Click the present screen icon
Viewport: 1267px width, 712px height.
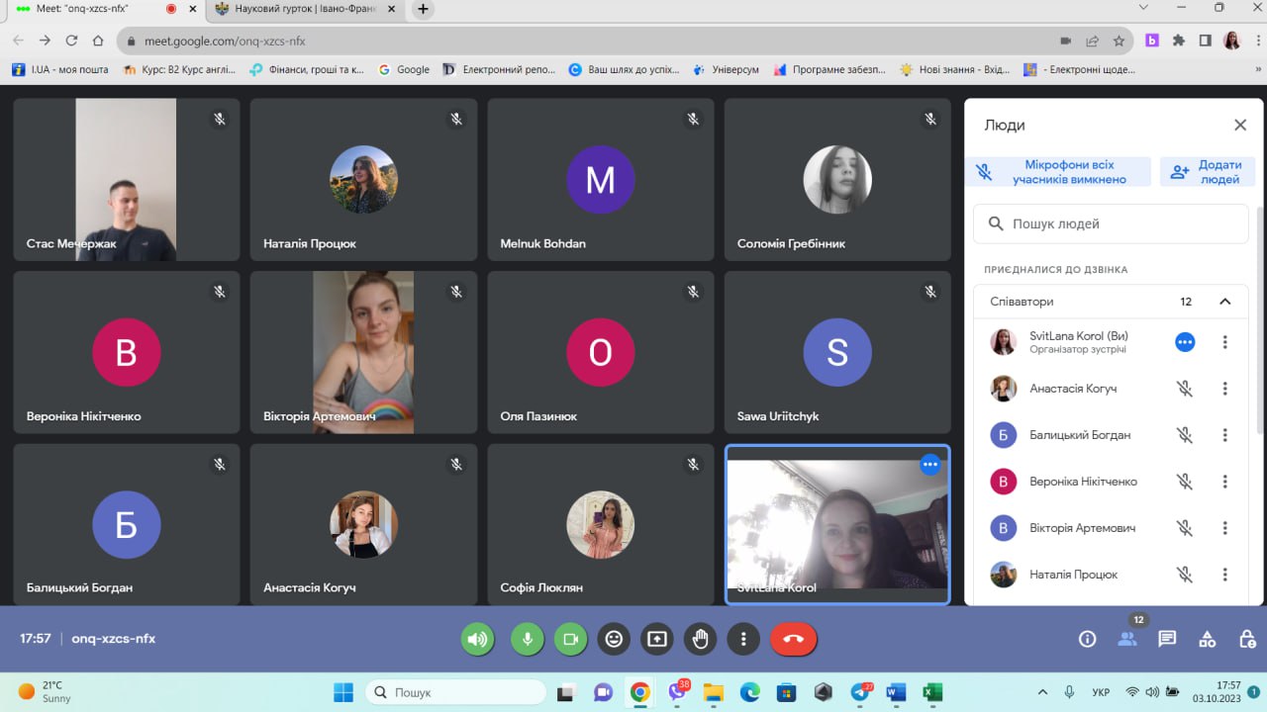(656, 639)
